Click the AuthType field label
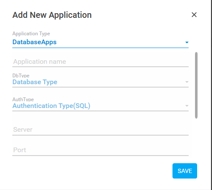 23,99
